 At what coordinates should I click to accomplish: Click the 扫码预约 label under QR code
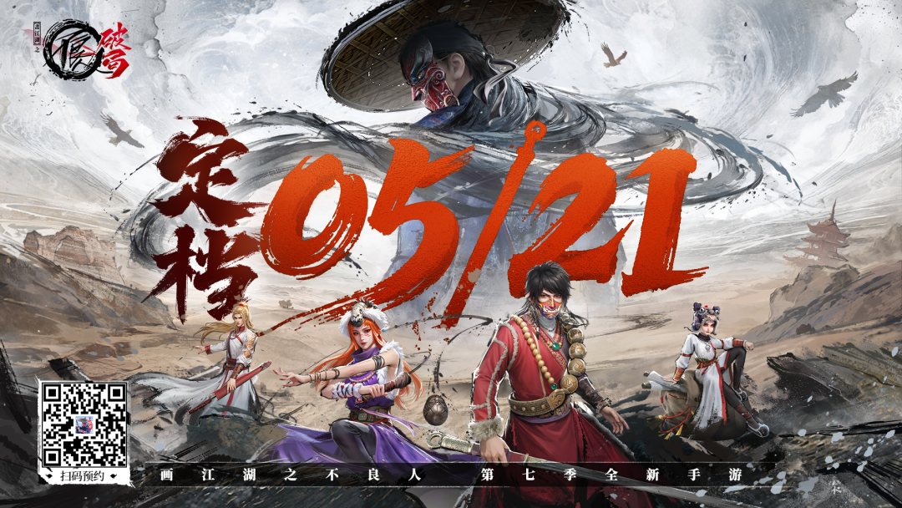click(84, 475)
